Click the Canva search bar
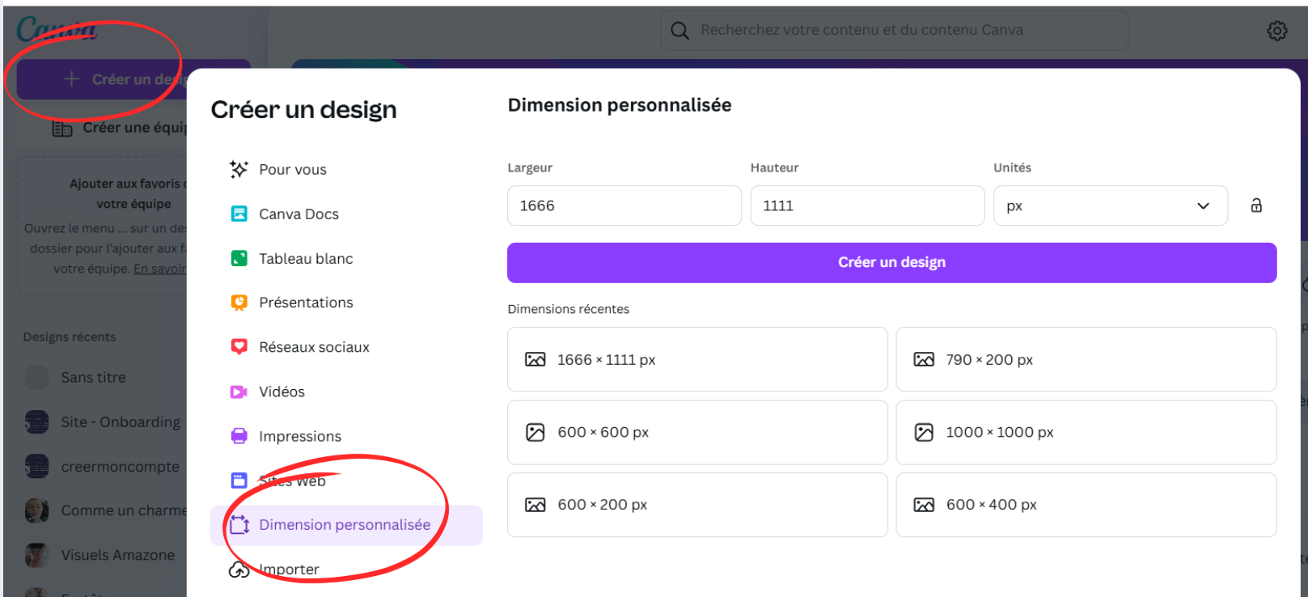This screenshot has width=1308, height=597. tap(894, 31)
